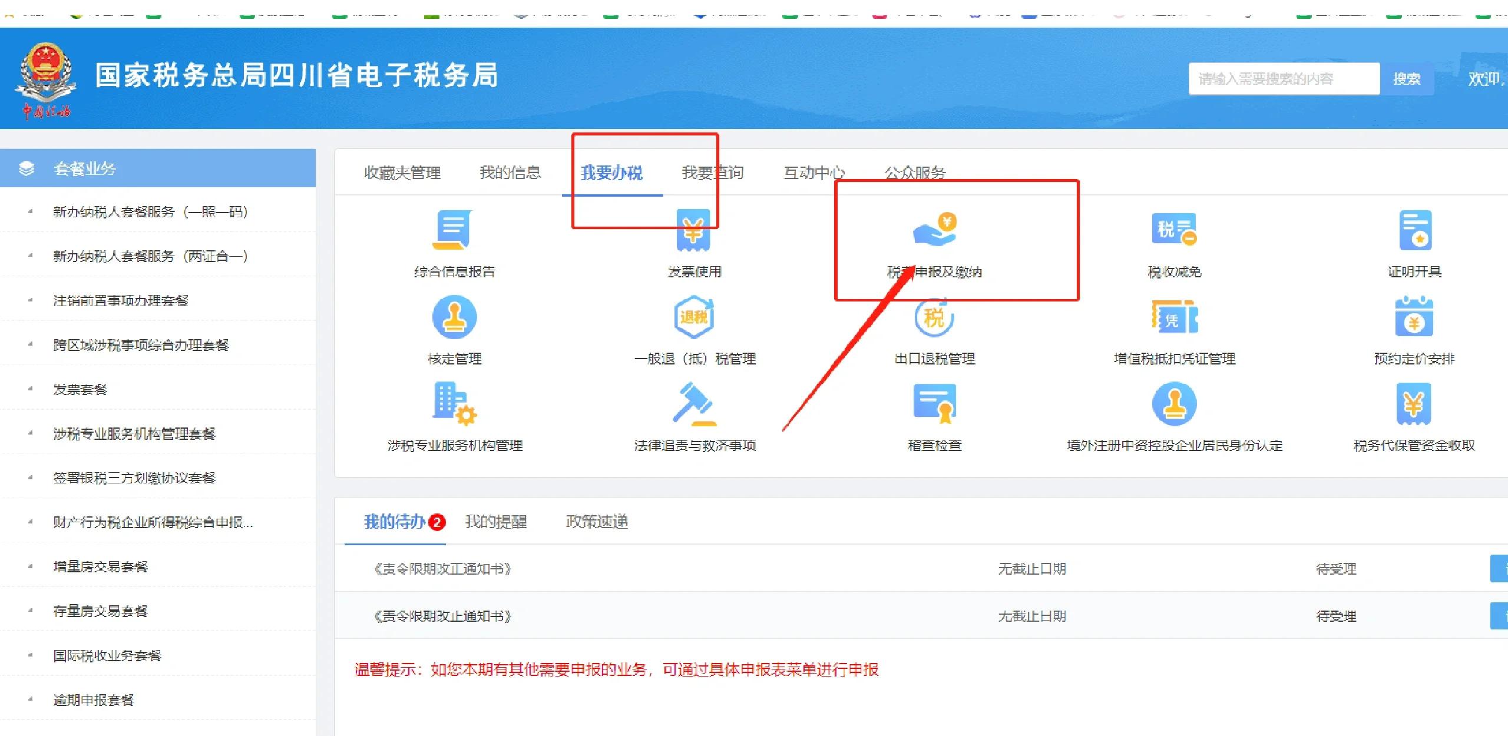This screenshot has height=736, width=1508.
Task: Expand 国际税收业务套餐 in the sidebar
Action: coord(108,655)
